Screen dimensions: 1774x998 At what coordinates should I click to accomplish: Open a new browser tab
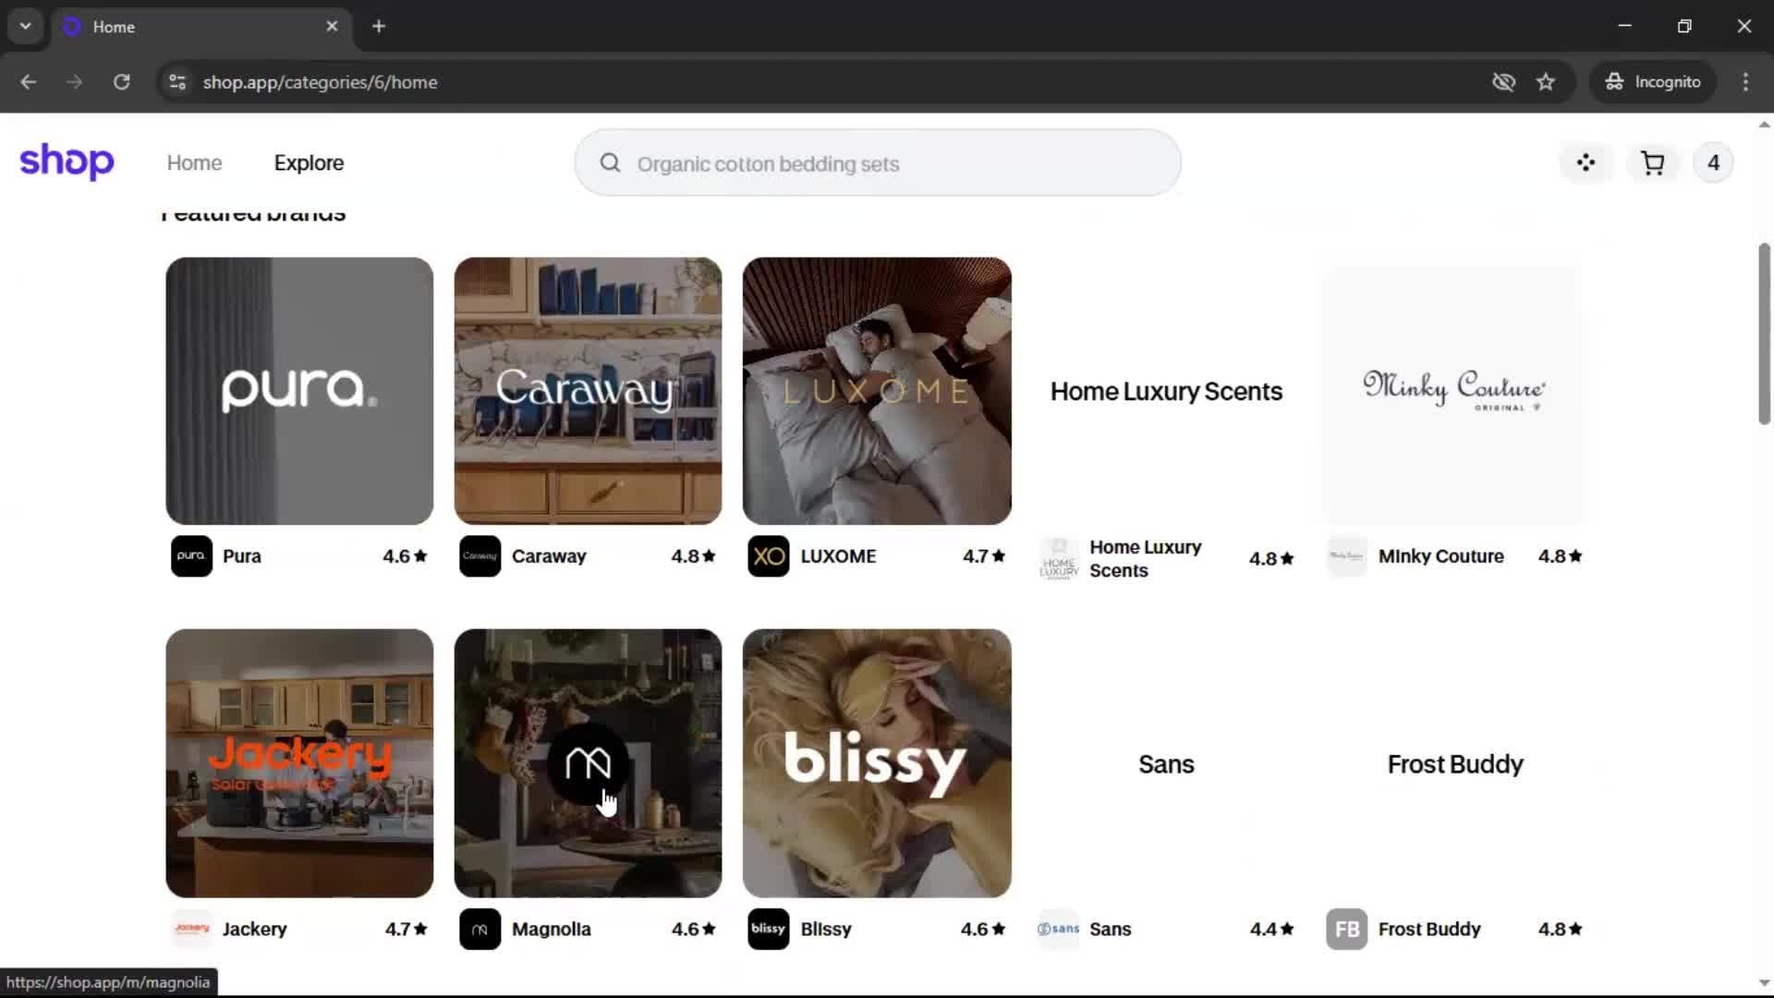[379, 26]
